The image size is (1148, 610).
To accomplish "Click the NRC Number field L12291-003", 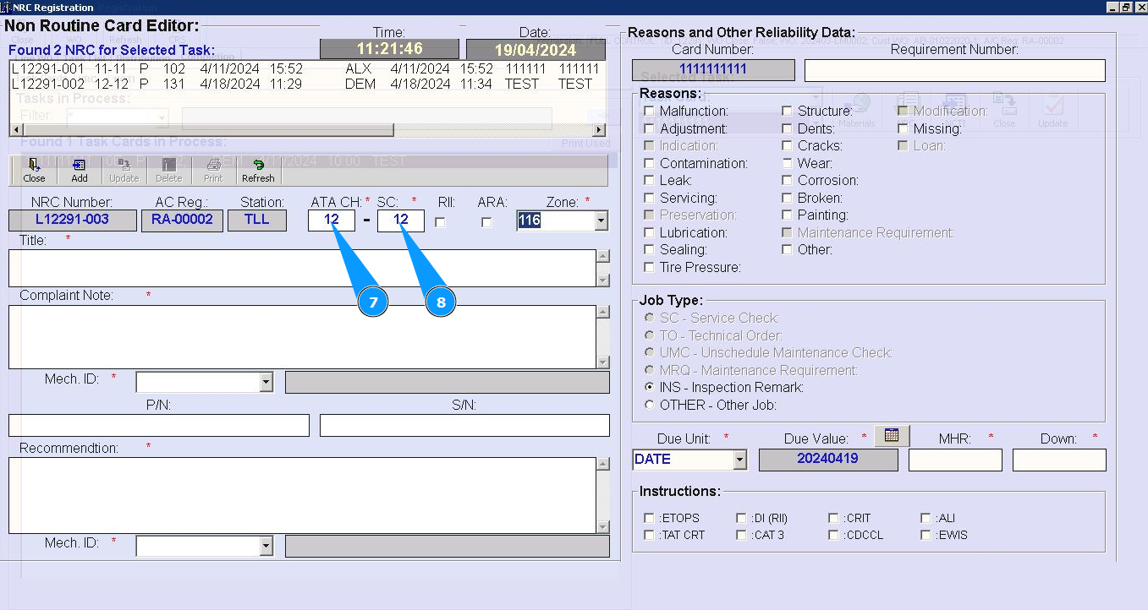I will tap(72, 221).
